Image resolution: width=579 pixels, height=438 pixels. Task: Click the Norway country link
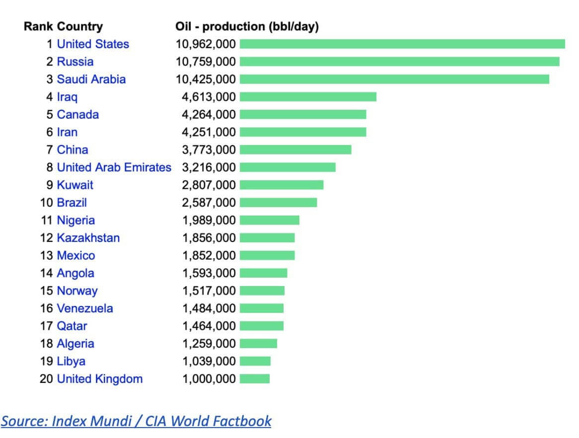click(77, 291)
